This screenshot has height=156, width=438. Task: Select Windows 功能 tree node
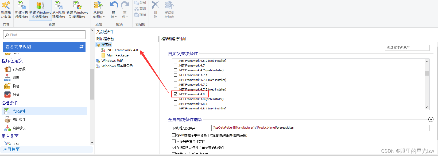tap(110, 61)
